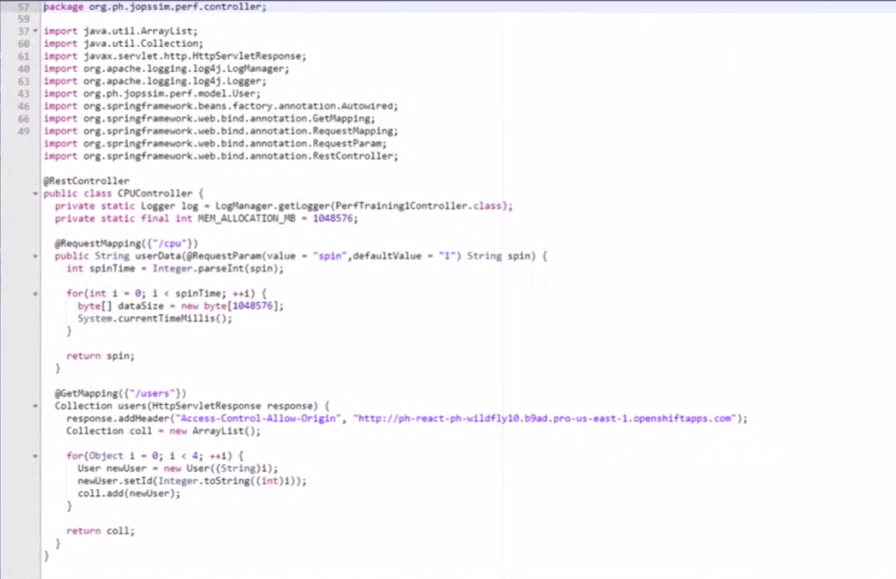Click gutter line number 66

click(23, 119)
